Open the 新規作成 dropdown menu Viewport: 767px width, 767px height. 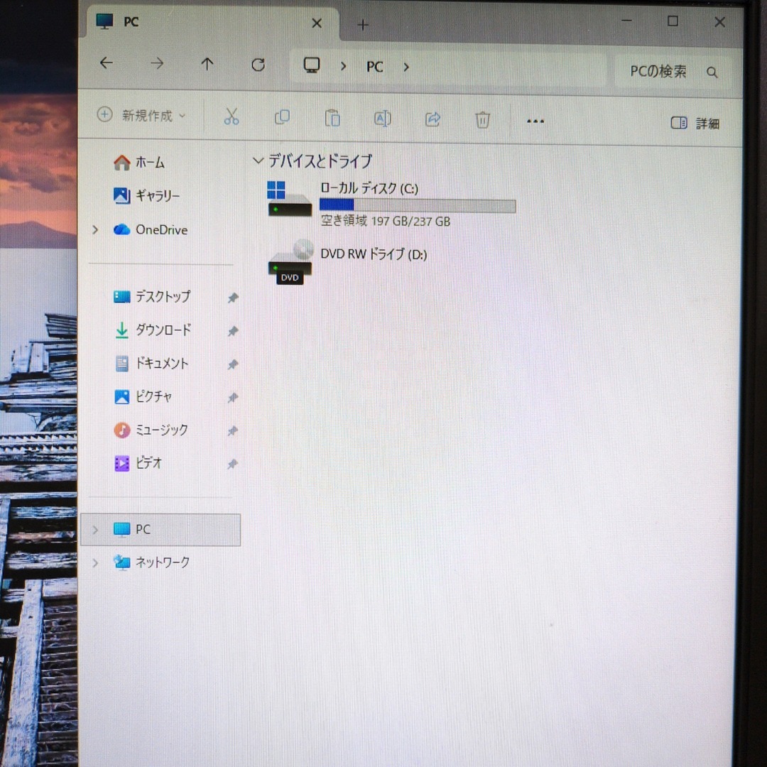click(141, 115)
